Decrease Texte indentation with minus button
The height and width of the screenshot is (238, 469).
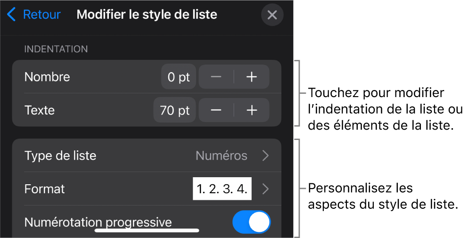tap(216, 110)
